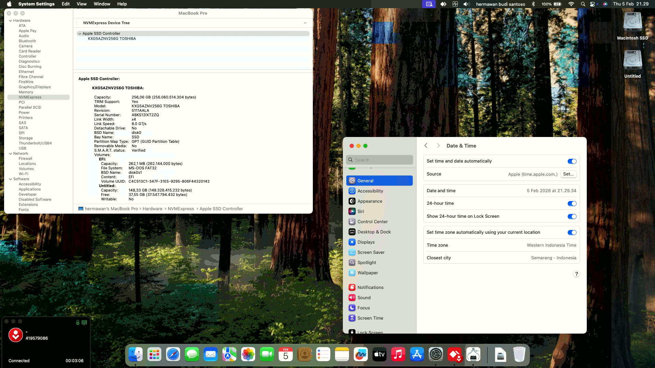Image resolution: width=655 pixels, height=368 pixels.
Task: Open the System Settings app menu
Action: tap(37, 4)
